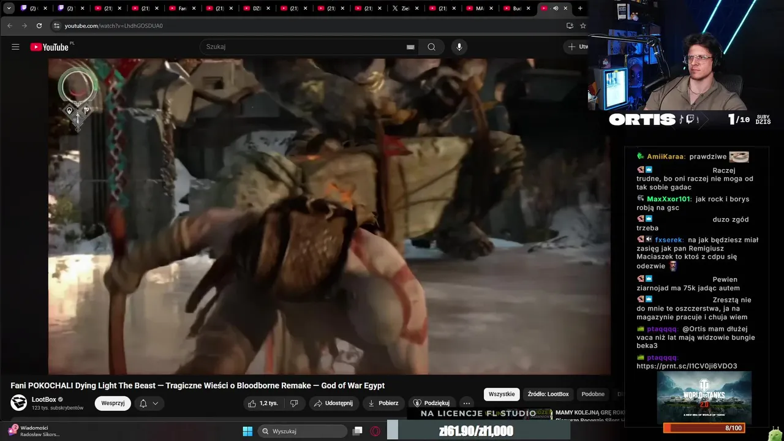Download the video with Pobierz
The image size is (784, 441).
pyautogui.click(x=383, y=403)
